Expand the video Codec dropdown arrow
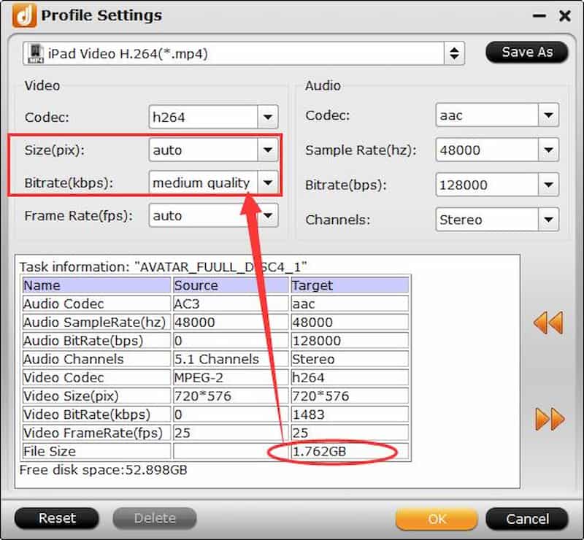Image resolution: width=584 pixels, height=540 pixels. pos(267,117)
